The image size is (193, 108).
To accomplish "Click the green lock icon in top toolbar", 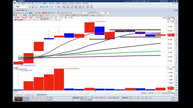I will click(x=48, y=7).
